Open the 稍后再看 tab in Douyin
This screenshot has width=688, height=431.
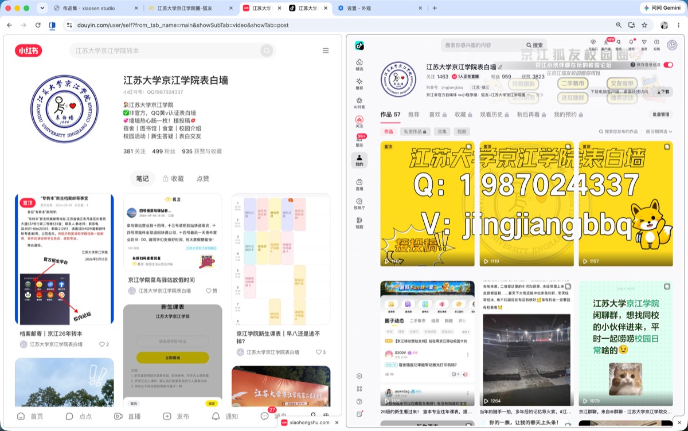pos(531,115)
